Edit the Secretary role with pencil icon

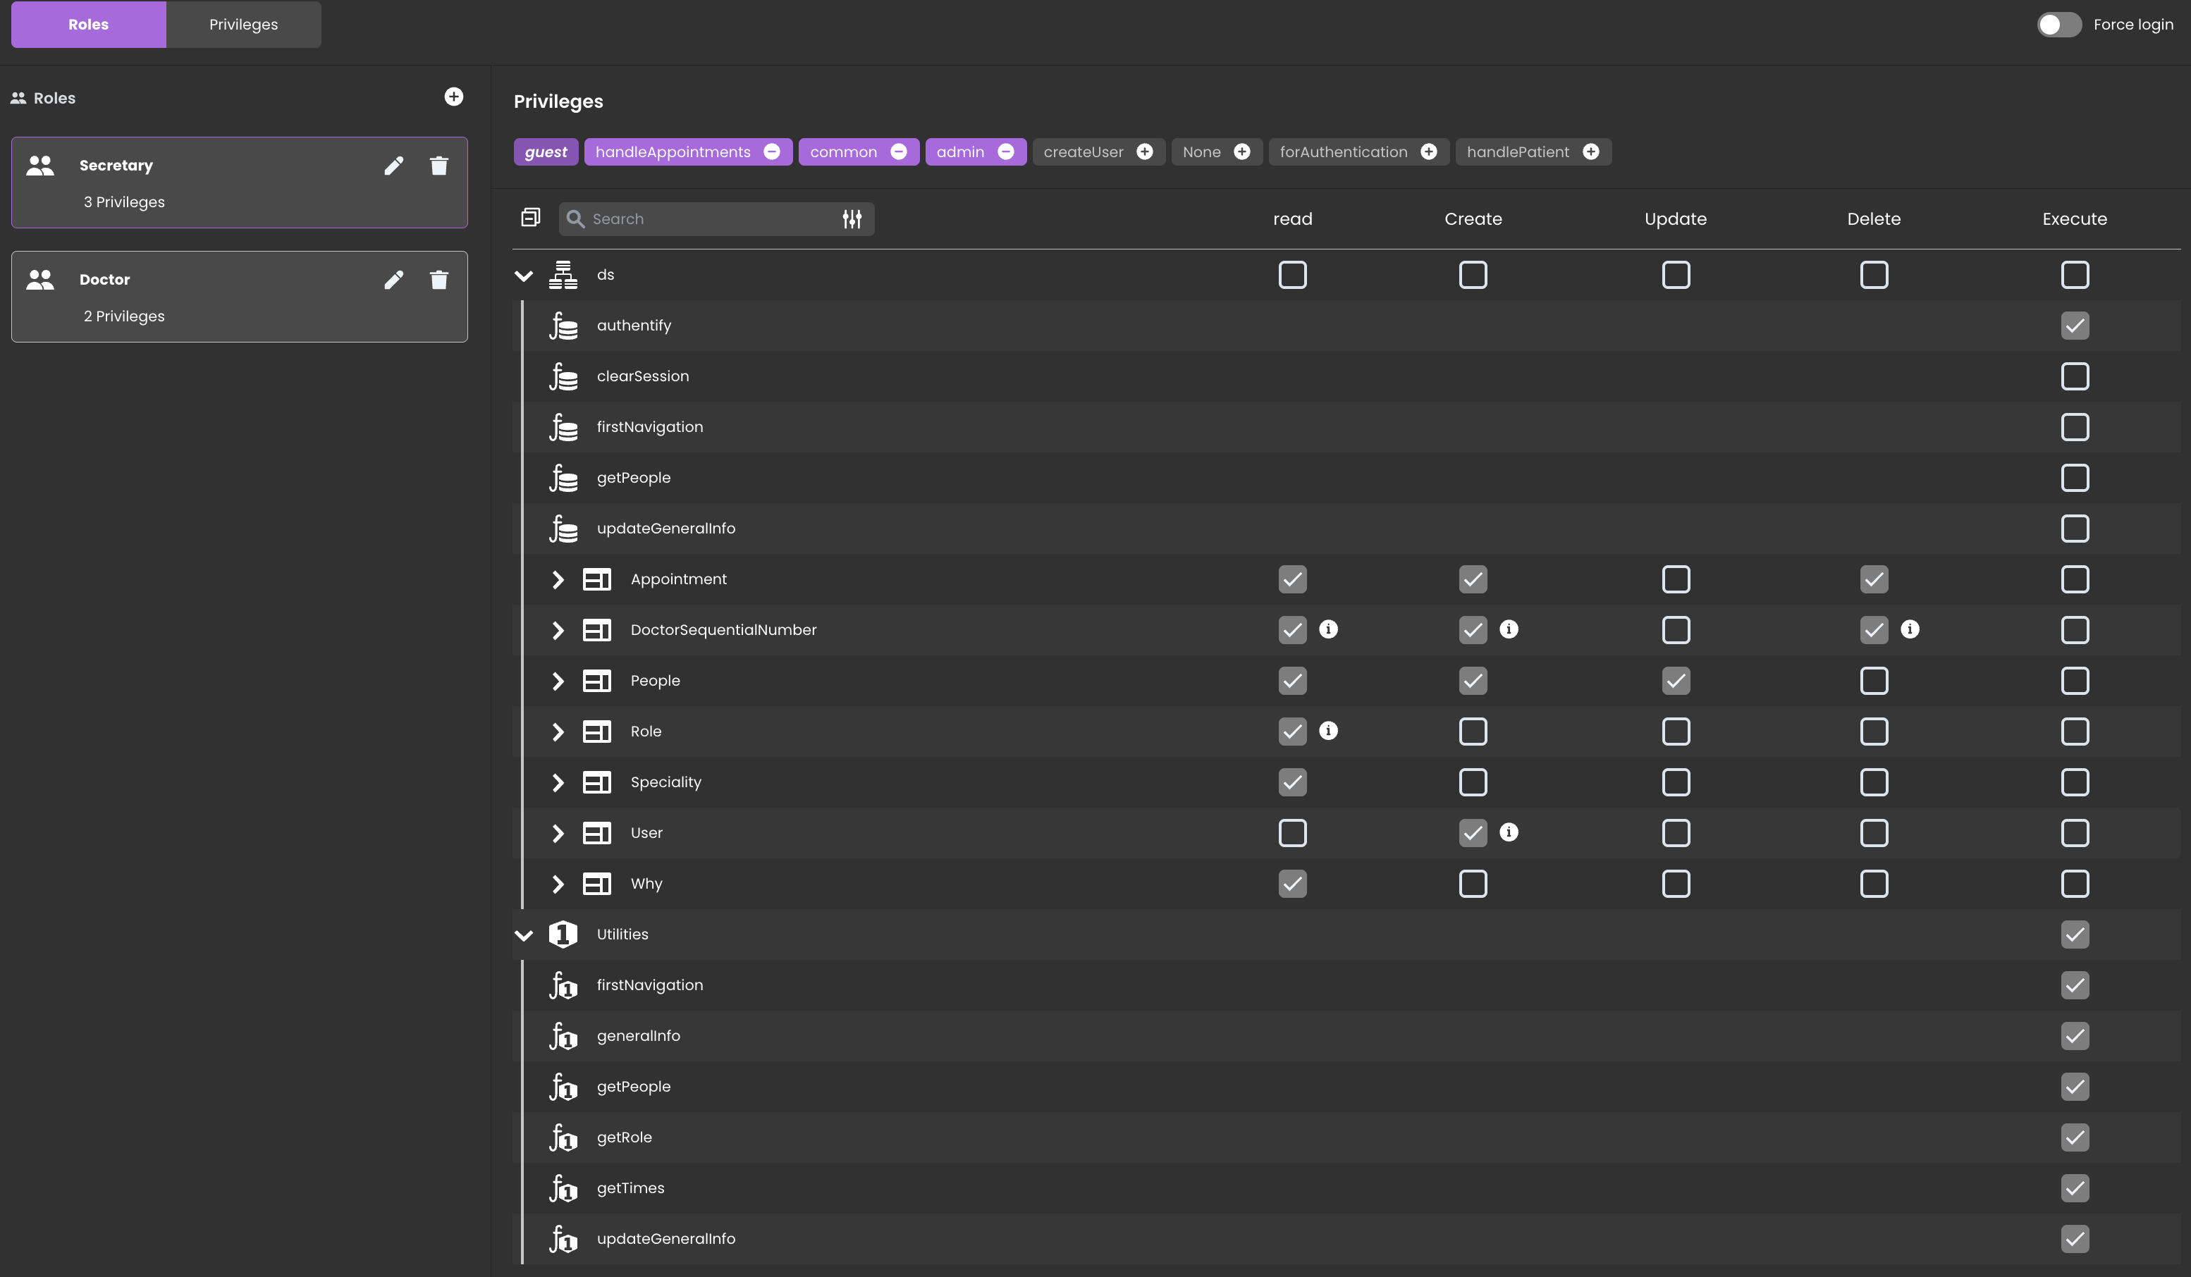click(x=394, y=165)
